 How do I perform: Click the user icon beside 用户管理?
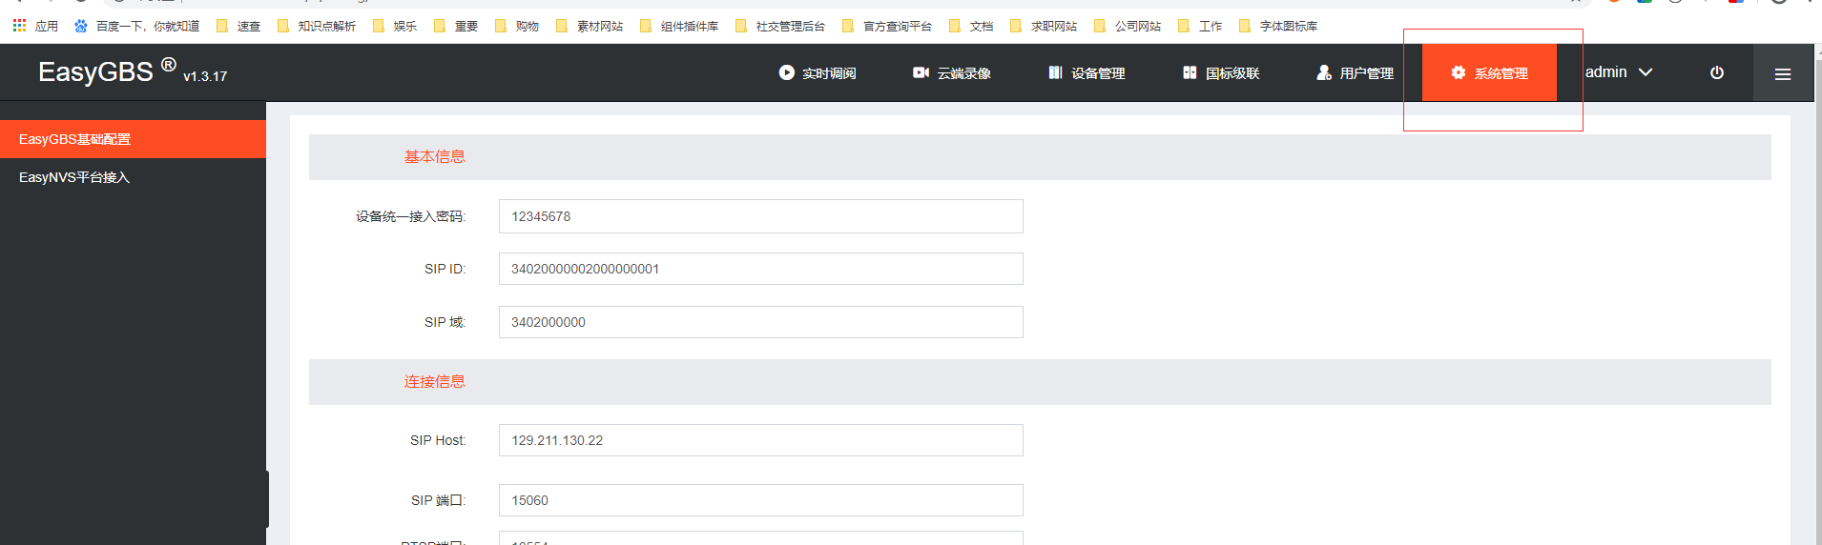(1324, 72)
